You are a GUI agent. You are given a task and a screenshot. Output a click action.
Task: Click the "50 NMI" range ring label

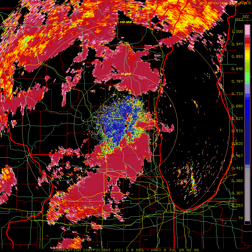126,74
